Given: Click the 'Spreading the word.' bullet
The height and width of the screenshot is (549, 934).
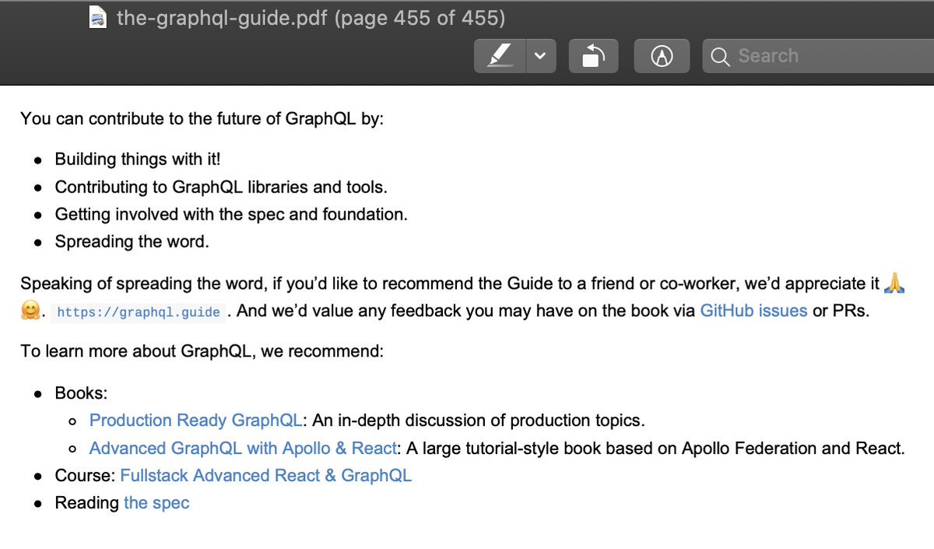Looking at the screenshot, I should (x=132, y=241).
